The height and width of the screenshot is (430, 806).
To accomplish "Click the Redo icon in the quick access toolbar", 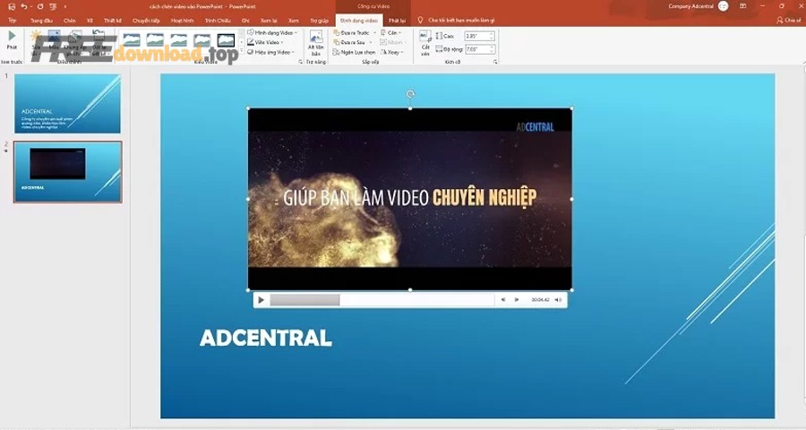I will (40, 6).
